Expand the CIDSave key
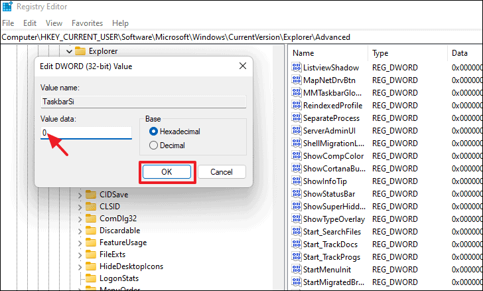This screenshot has width=483, height=291. (x=80, y=195)
